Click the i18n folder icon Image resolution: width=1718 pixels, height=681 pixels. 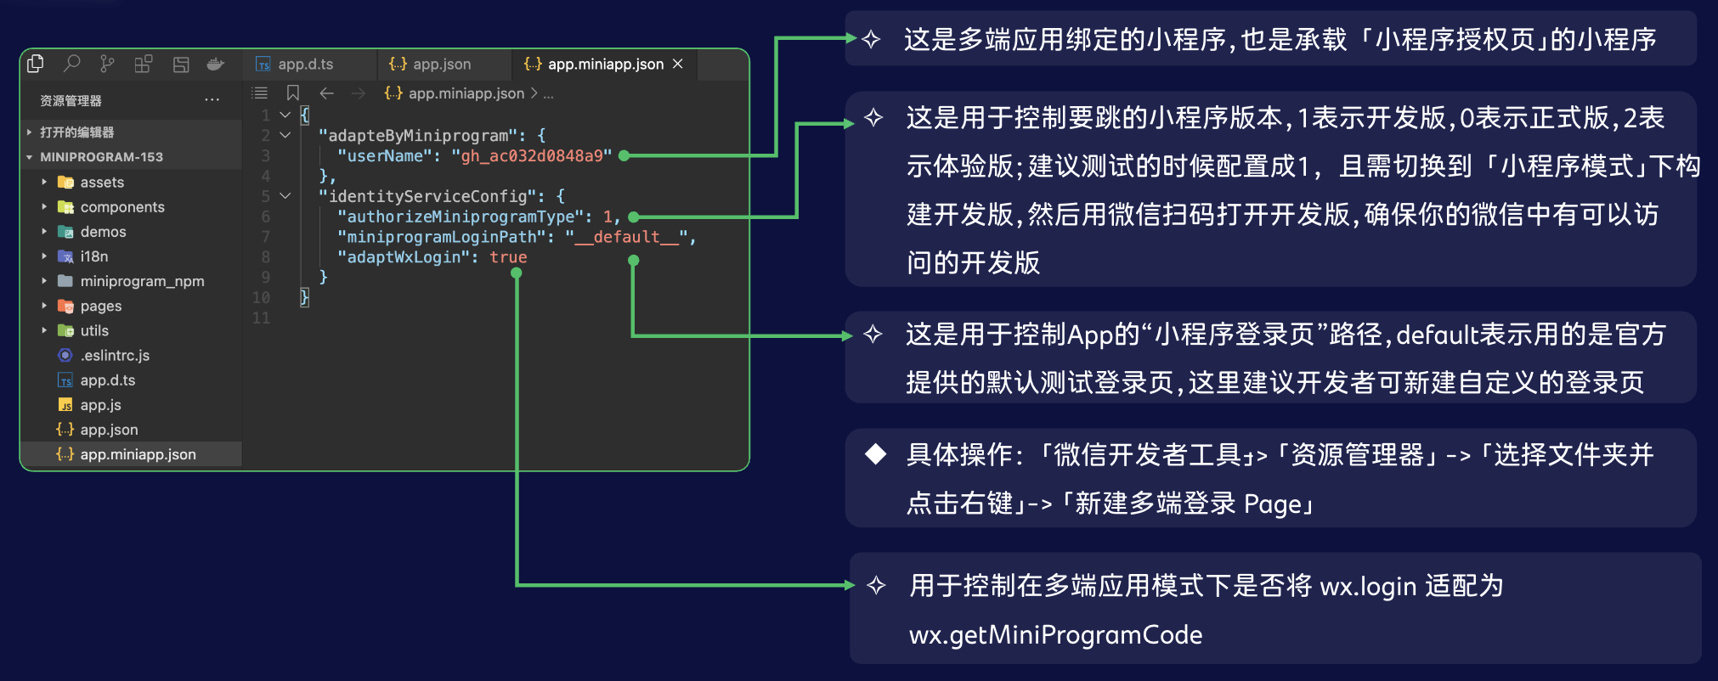(x=65, y=256)
